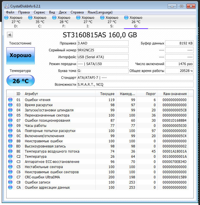Click status orb for Аппаратное ECC-восстановление

click(x=10, y=161)
